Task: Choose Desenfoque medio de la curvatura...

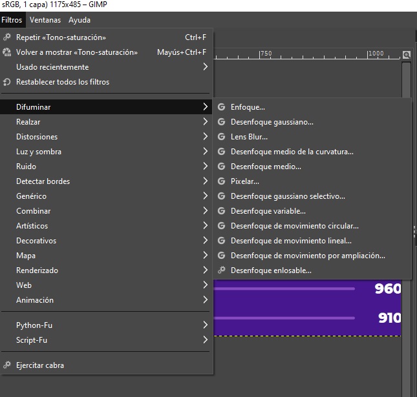Action: pos(312,152)
